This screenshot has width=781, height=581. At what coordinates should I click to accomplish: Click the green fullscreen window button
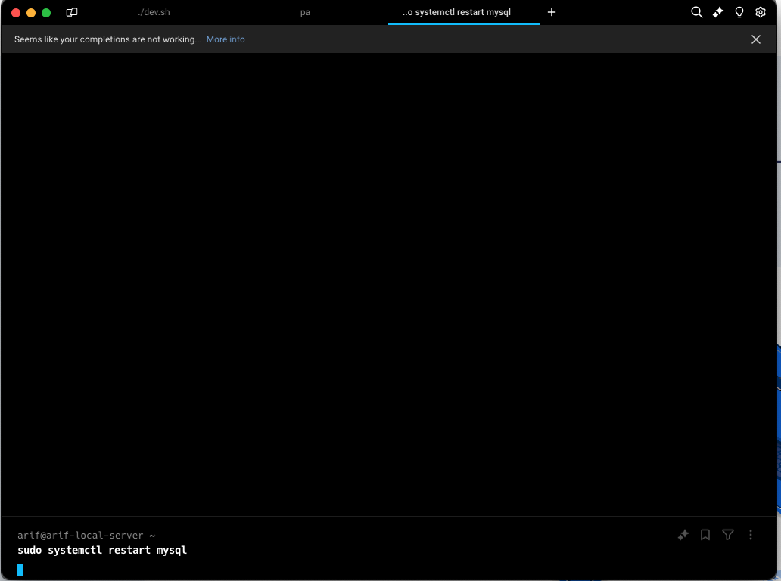point(46,13)
